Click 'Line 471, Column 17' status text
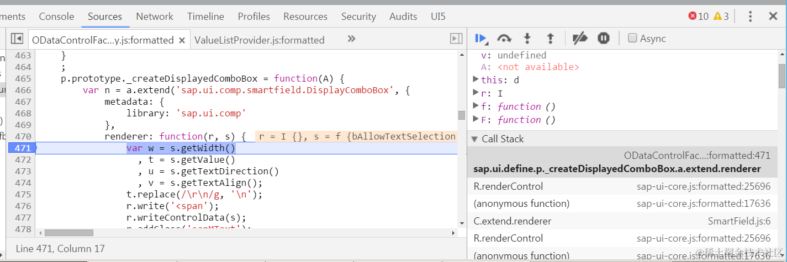 pyautogui.click(x=60, y=249)
